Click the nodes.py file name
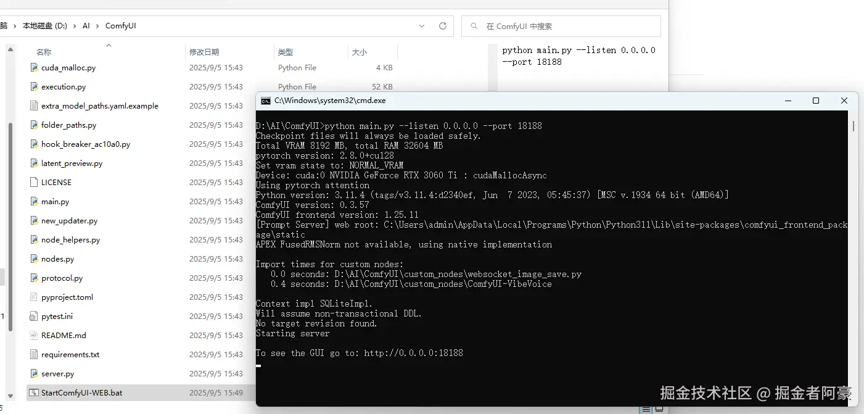This screenshot has width=864, height=414. [57, 259]
